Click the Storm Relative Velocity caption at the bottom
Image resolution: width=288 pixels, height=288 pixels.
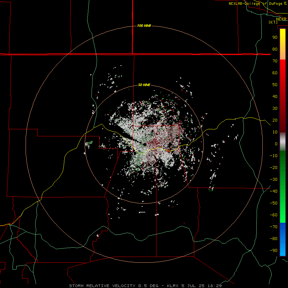[146, 286]
